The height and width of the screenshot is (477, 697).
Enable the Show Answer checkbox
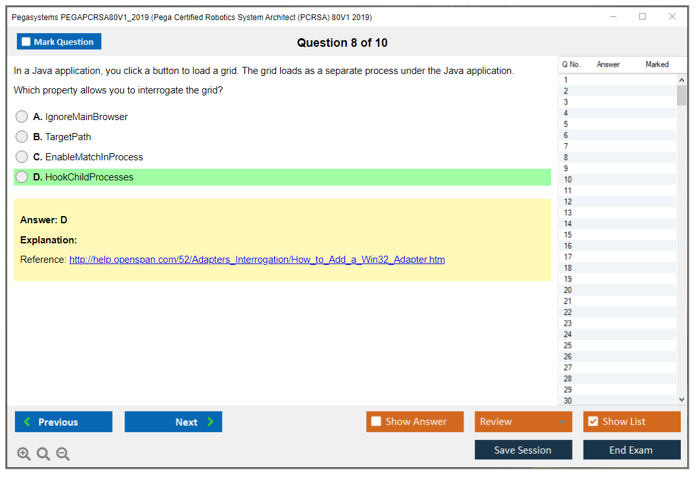coord(377,422)
